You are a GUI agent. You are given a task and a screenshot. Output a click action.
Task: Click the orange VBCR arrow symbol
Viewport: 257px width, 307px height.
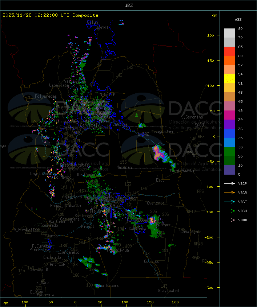point(229,193)
